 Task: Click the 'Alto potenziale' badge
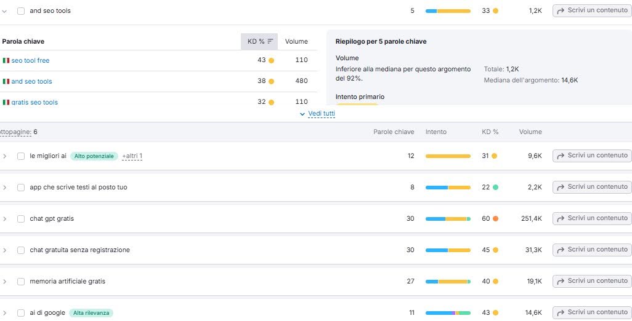click(x=94, y=156)
